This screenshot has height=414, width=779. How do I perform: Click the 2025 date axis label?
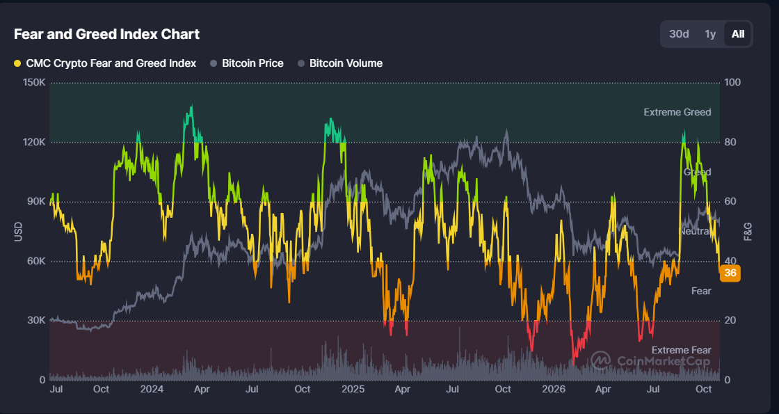[x=353, y=389]
